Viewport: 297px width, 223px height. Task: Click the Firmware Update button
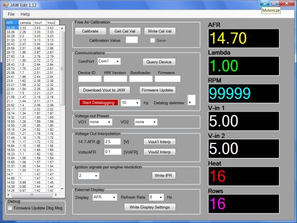157,90
